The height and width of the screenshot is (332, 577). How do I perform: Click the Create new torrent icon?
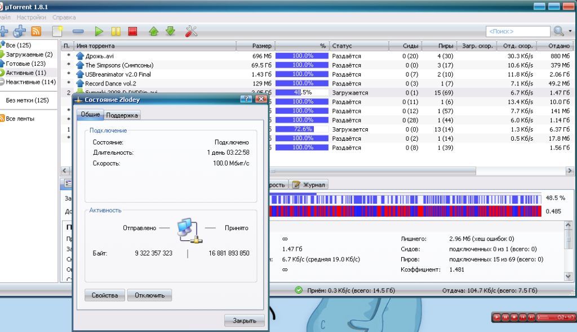57,32
